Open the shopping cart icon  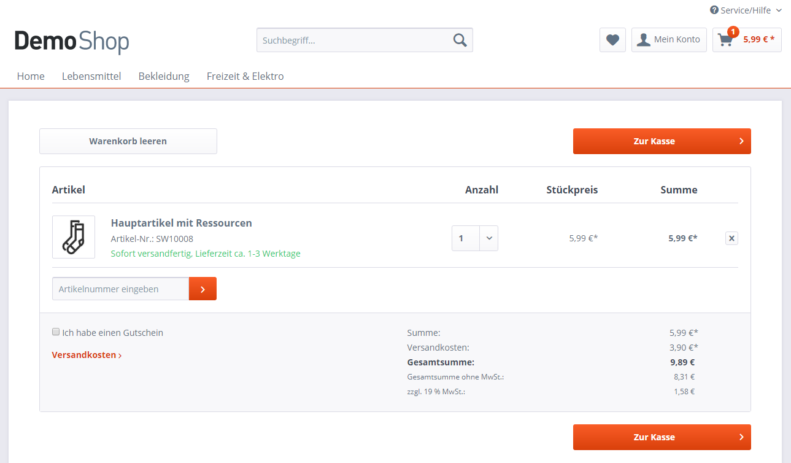[725, 41]
